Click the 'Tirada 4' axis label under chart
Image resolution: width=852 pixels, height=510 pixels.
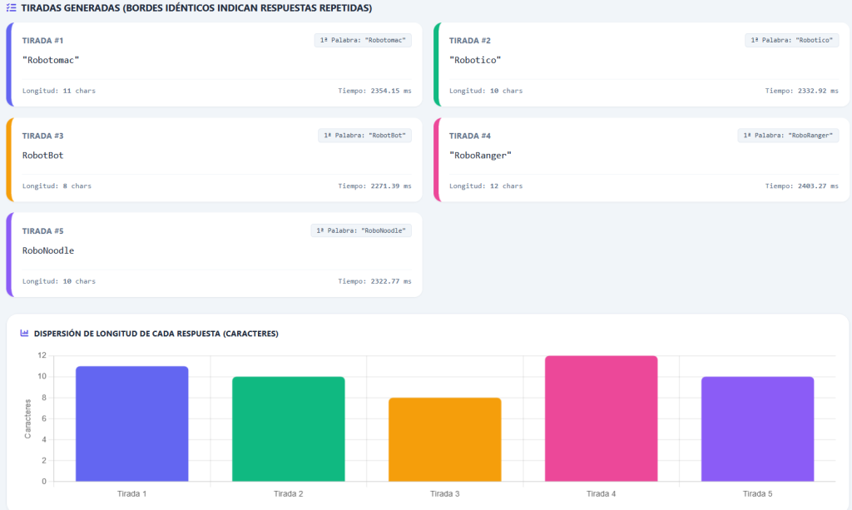(601, 493)
